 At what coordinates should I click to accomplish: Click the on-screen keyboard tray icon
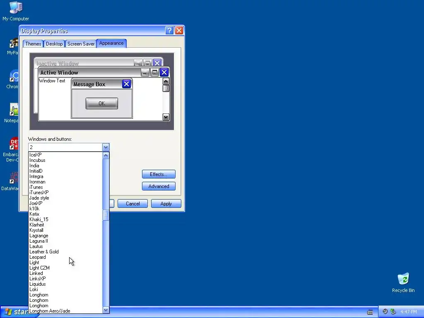click(x=370, y=312)
